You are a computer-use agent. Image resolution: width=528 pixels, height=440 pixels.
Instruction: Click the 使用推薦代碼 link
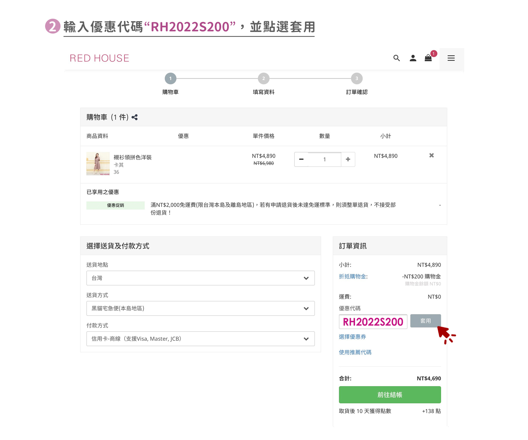click(355, 352)
